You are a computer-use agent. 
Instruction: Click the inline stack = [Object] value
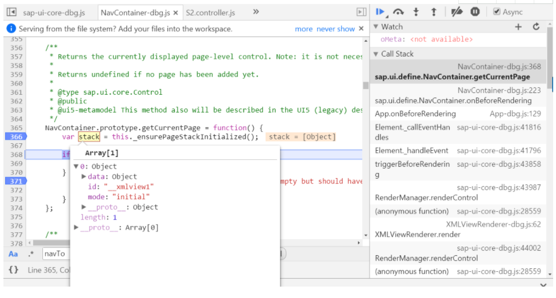coord(301,137)
